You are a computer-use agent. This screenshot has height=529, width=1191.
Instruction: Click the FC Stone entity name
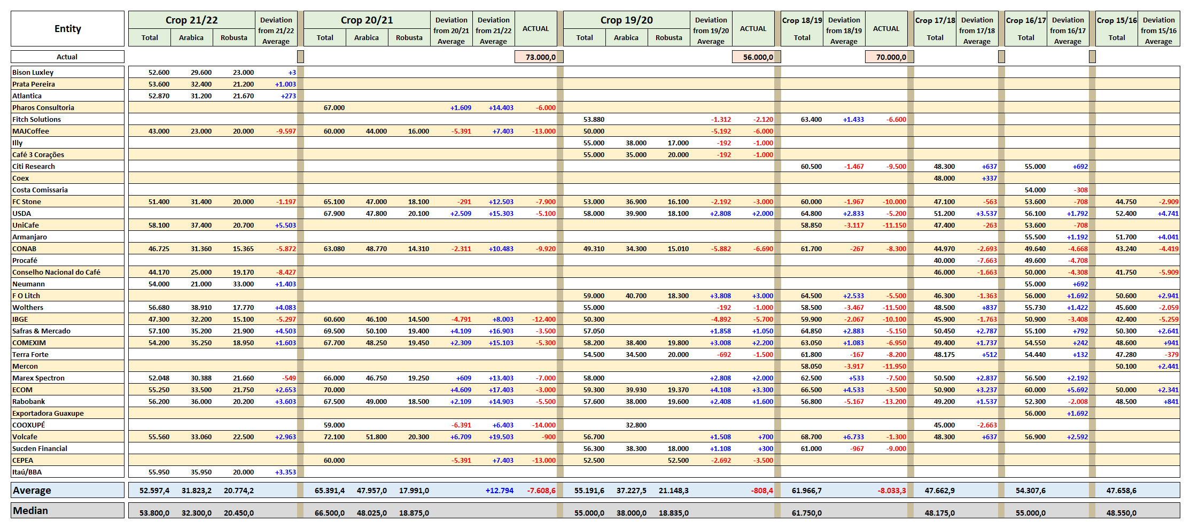point(27,201)
